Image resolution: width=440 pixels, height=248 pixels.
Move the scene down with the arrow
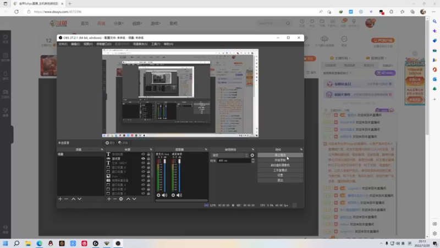point(79,199)
